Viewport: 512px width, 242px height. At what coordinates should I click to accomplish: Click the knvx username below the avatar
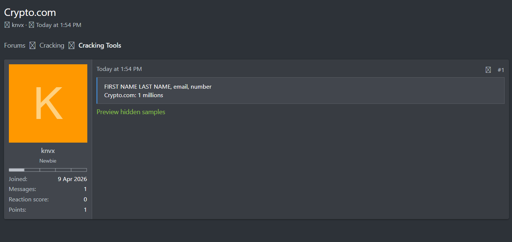pos(48,151)
